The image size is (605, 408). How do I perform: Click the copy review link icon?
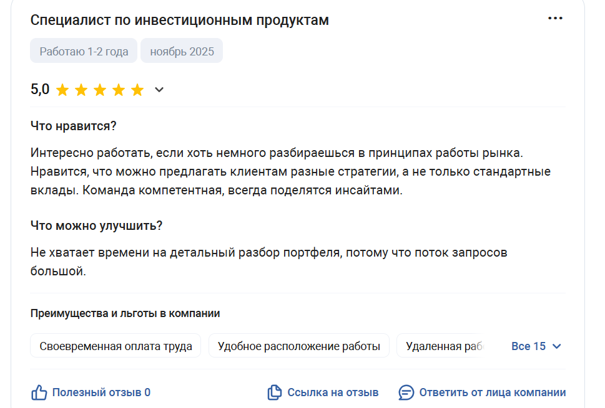[274, 392]
